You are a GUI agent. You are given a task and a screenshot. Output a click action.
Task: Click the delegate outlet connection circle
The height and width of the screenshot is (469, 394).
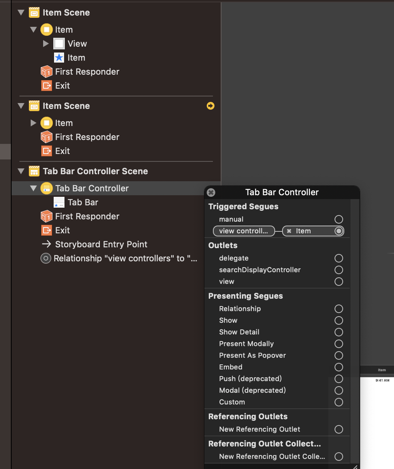click(x=339, y=258)
